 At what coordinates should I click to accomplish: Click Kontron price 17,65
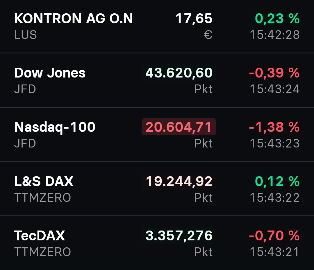pos(194,19)
